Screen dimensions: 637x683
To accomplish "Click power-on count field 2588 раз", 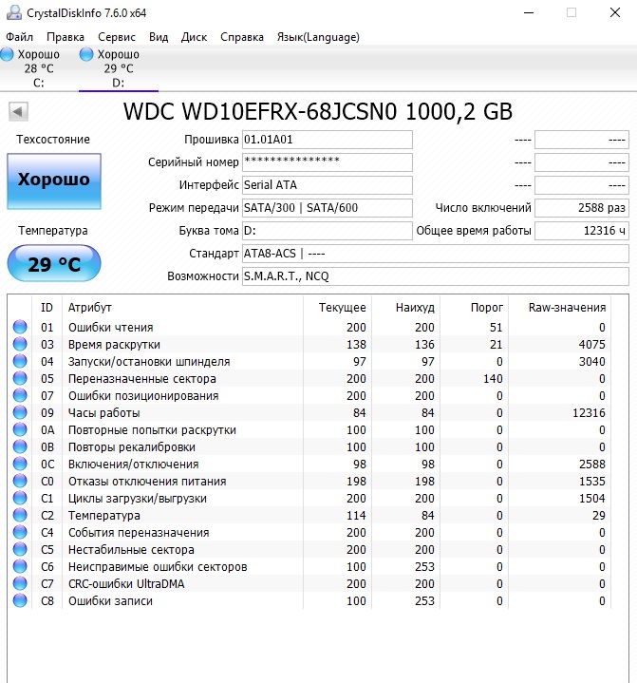I will pos(582,208).
